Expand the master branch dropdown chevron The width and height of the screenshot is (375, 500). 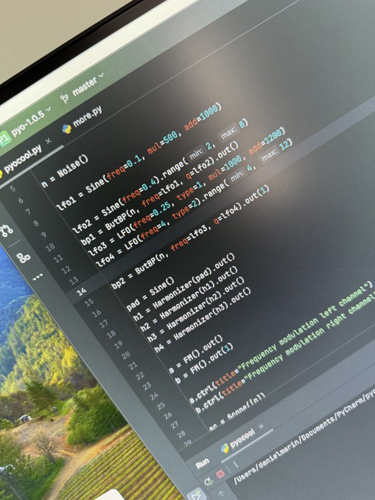102,75
